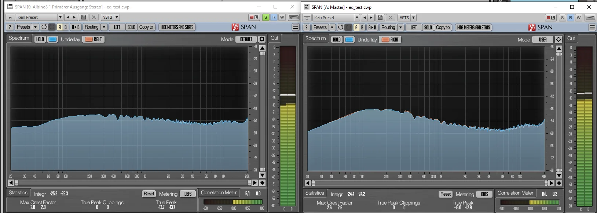Open the Presets menu in the Master SPAN window

coord(320,27)
